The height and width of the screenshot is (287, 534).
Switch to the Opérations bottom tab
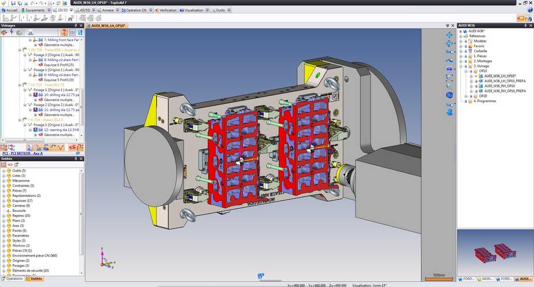click(x=12, y=278)
